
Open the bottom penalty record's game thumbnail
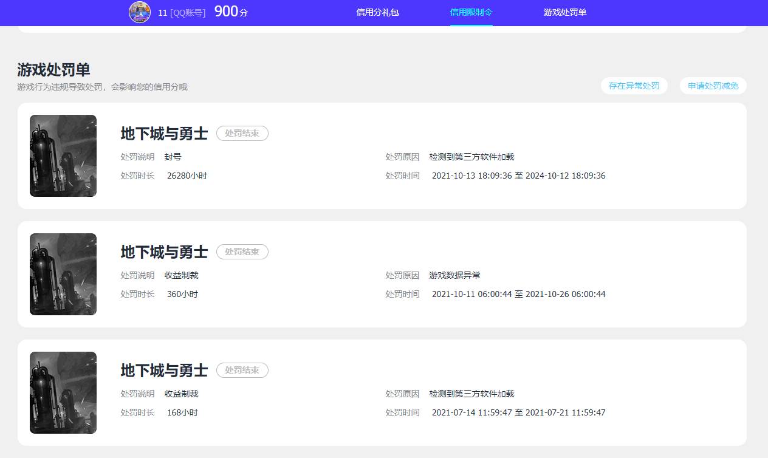(63, 392)
